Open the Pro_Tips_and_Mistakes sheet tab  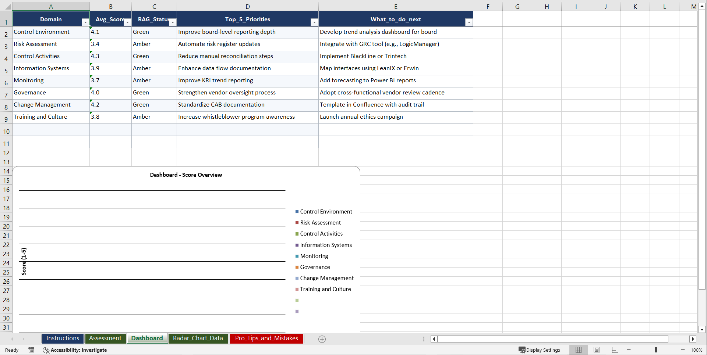[x=266, y=338]
